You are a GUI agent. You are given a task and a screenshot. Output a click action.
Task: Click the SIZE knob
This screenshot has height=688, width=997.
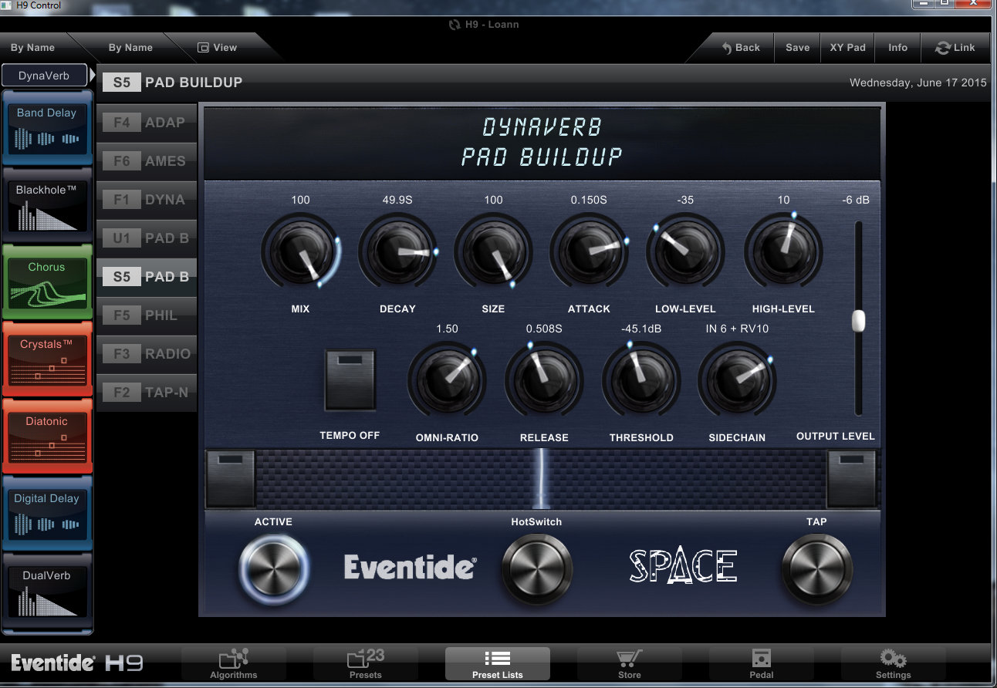(x=493, y=251)
